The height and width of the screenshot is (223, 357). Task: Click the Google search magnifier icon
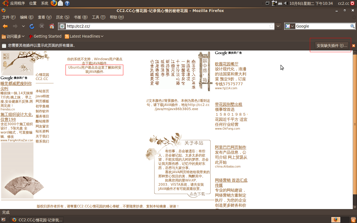coord(353,26)
